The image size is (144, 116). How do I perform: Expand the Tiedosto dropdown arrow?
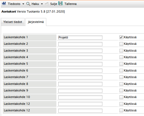click(23, 4)
